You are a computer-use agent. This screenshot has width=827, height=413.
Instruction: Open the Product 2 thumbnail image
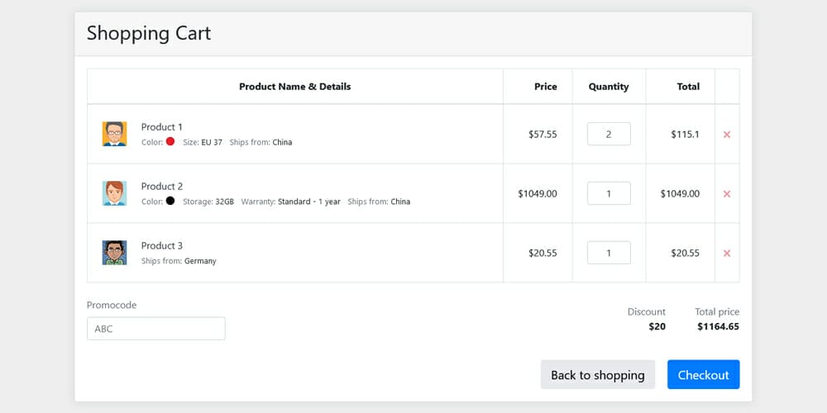pyautogui.click(x=114, y=193)
